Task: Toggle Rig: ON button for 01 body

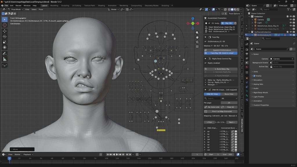Action: (227, 23)
